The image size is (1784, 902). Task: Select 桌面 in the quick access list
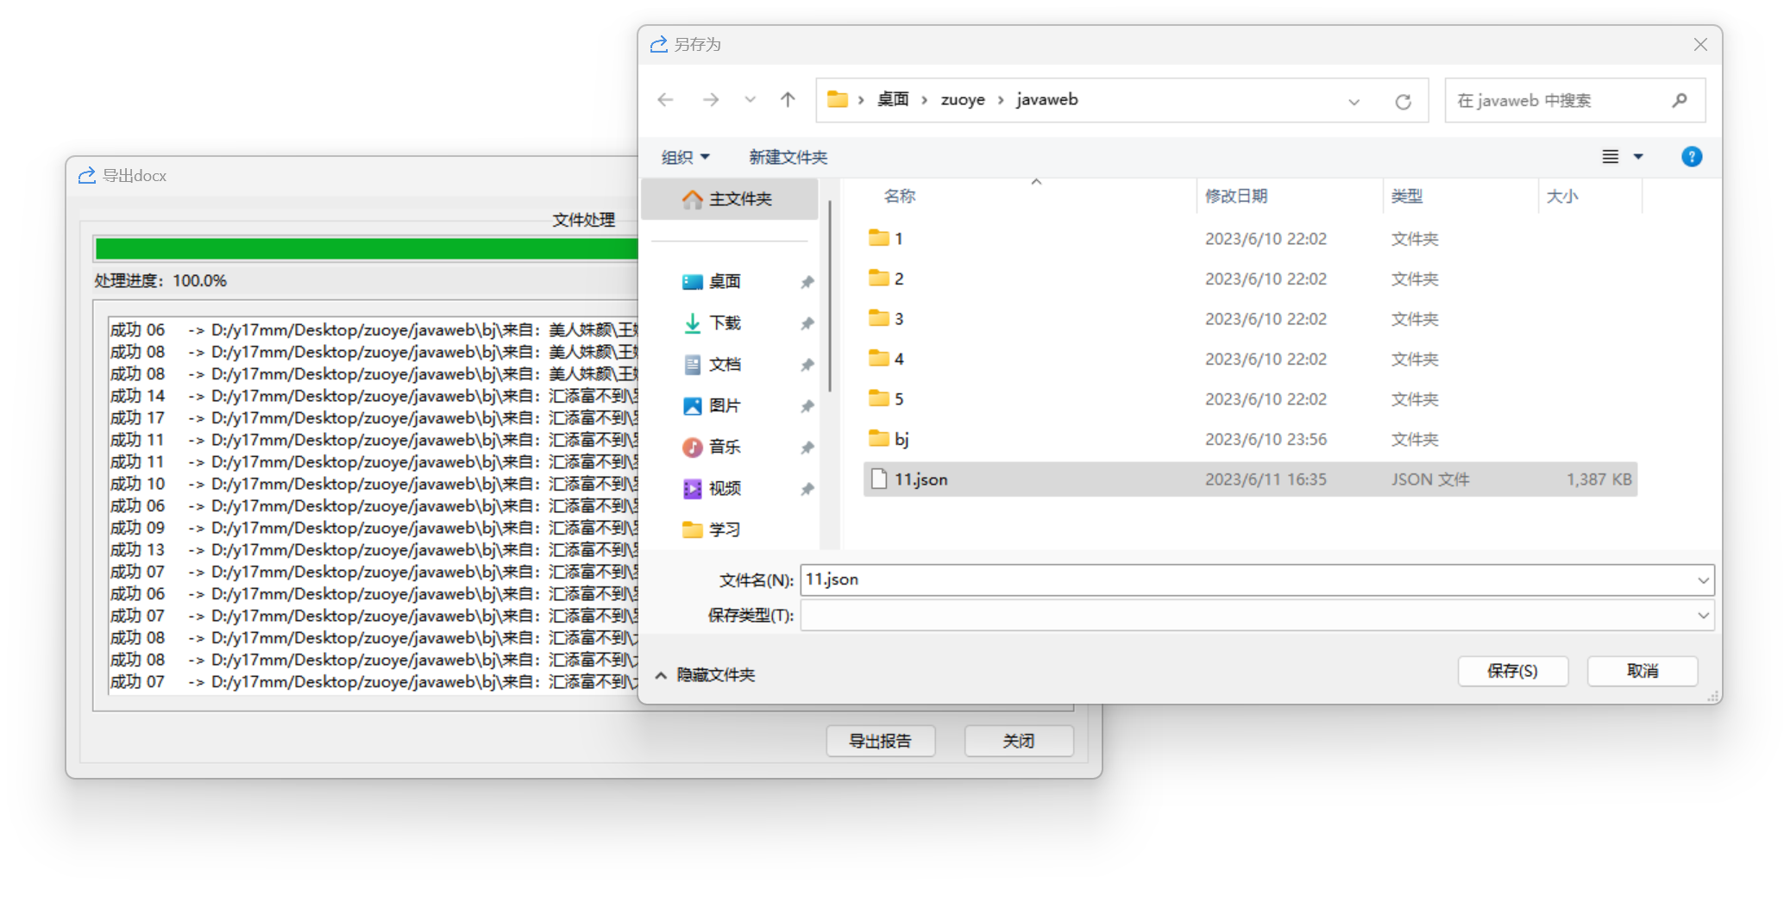tap(725, 282)
